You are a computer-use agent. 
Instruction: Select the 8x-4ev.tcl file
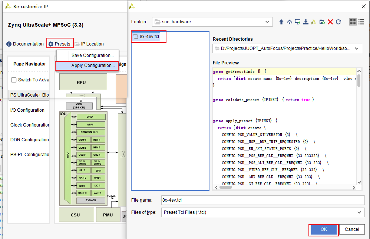(146, 37)
